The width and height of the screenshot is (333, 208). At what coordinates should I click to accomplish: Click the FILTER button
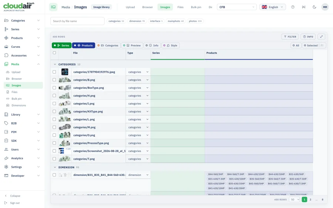[x=290, y=37]
